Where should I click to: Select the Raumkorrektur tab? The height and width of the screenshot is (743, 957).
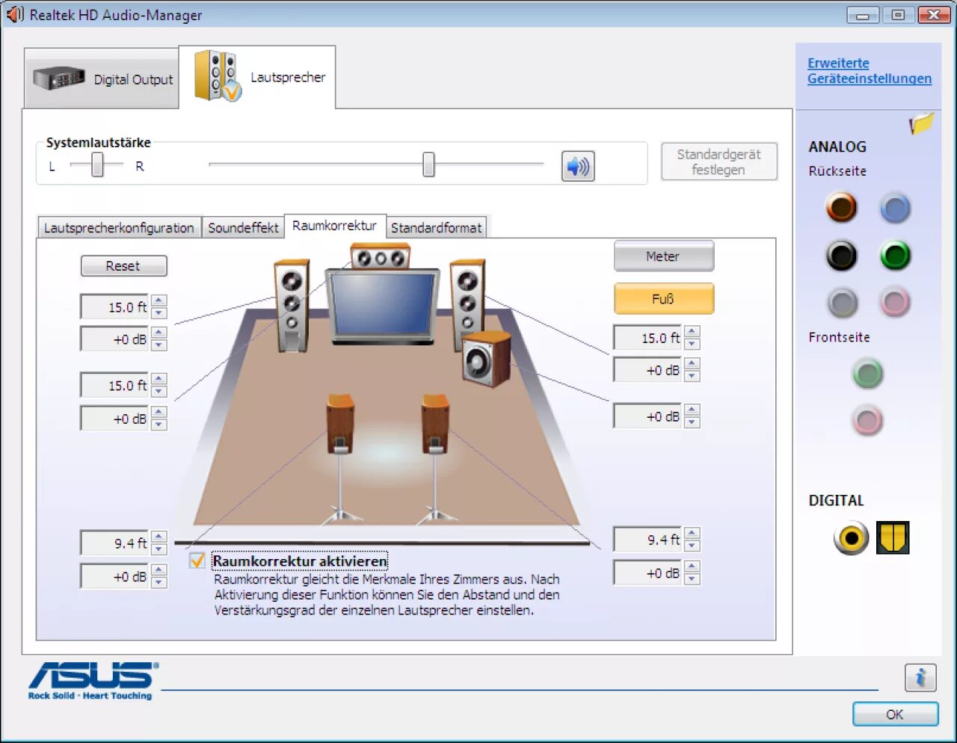(334, 226)
